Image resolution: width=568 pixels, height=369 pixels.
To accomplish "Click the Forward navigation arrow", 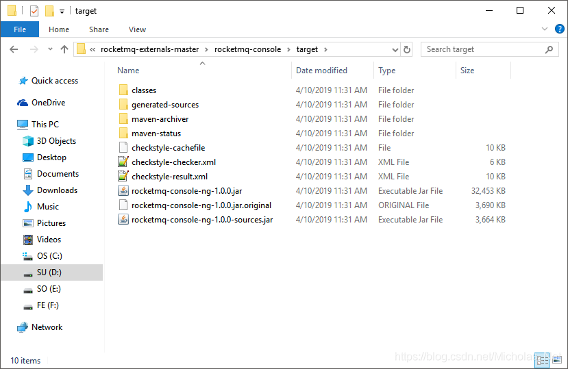I will (x=34, y=49).
